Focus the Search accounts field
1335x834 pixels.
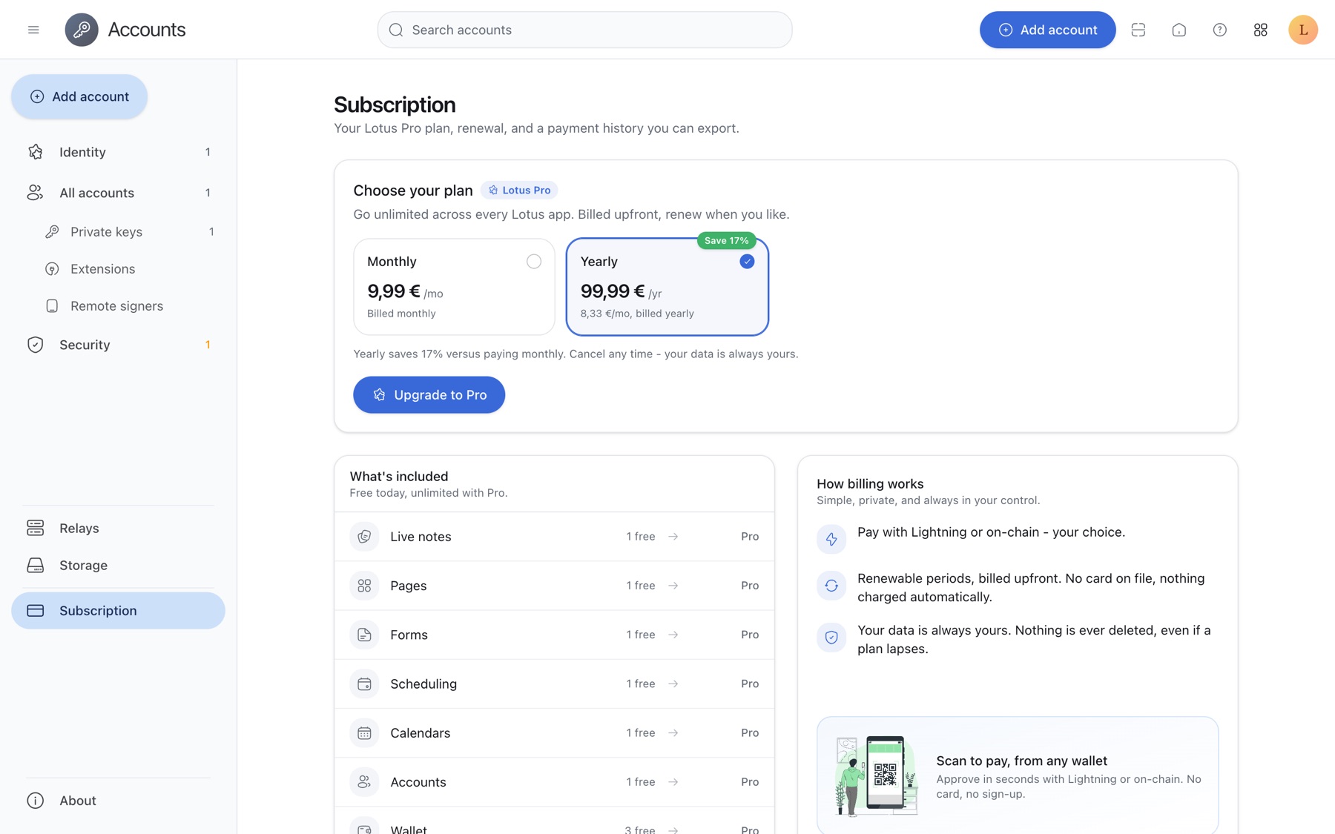(584, 30)
